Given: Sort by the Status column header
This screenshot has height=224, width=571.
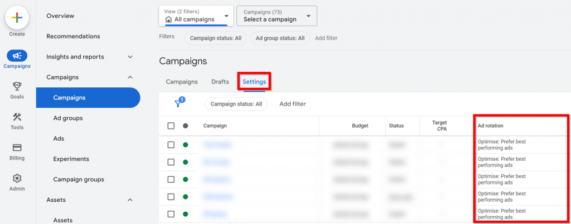Looking at the screenshot, I should click(x=396, y=126).
